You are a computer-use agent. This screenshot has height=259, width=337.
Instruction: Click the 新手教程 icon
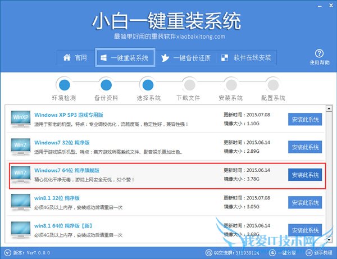click(309, 253)
